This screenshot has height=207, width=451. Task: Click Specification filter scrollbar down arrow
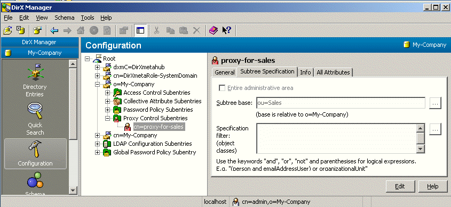(421, 149)
